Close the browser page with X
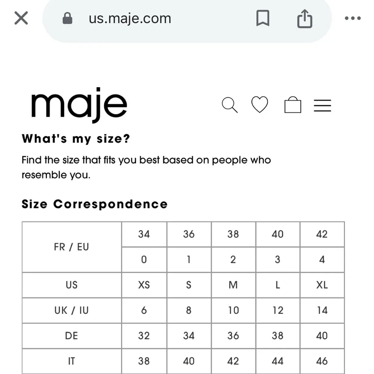The height and width of the screenshot is (374, 374). click(x=21, y=18)
